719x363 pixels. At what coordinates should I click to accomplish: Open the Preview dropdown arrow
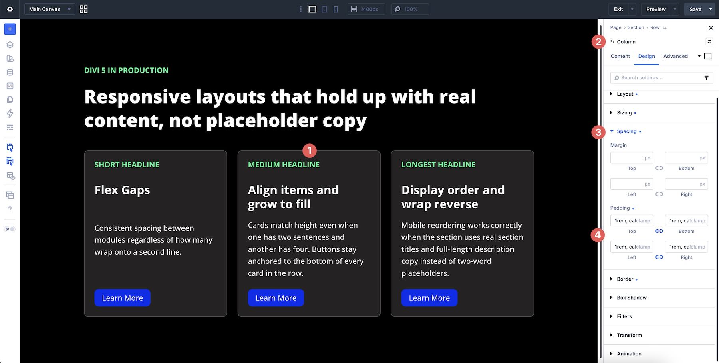[675, 9]
